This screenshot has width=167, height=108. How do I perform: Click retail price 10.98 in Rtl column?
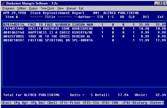(x=144, y=29)
